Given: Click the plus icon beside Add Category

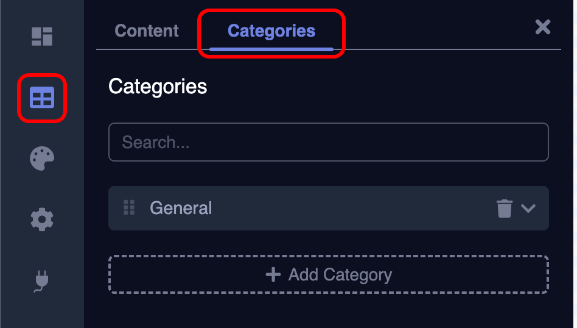Looking at the screenshot, I should [273, 275].
